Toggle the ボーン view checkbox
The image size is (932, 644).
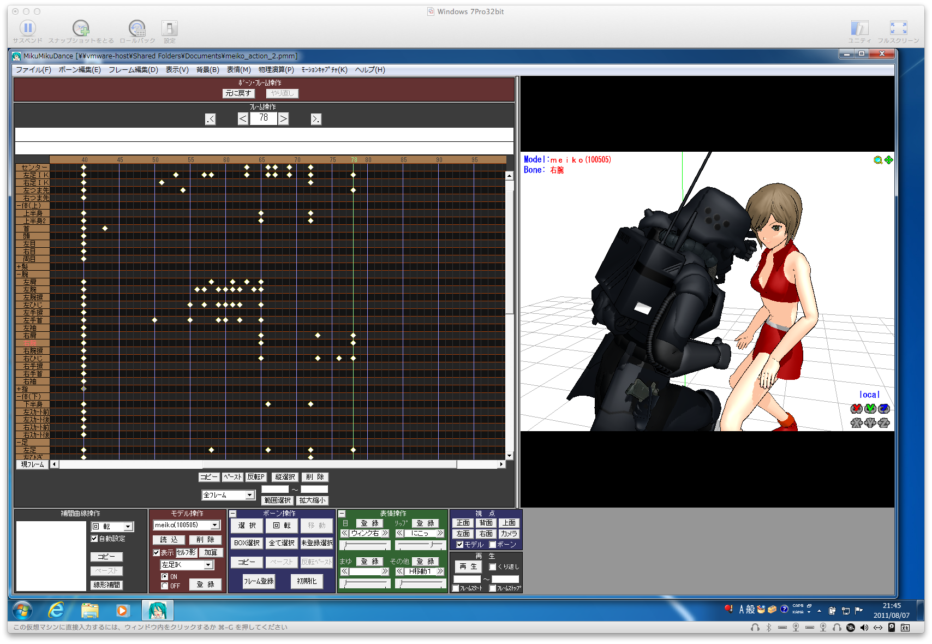[x=493, y=545]
